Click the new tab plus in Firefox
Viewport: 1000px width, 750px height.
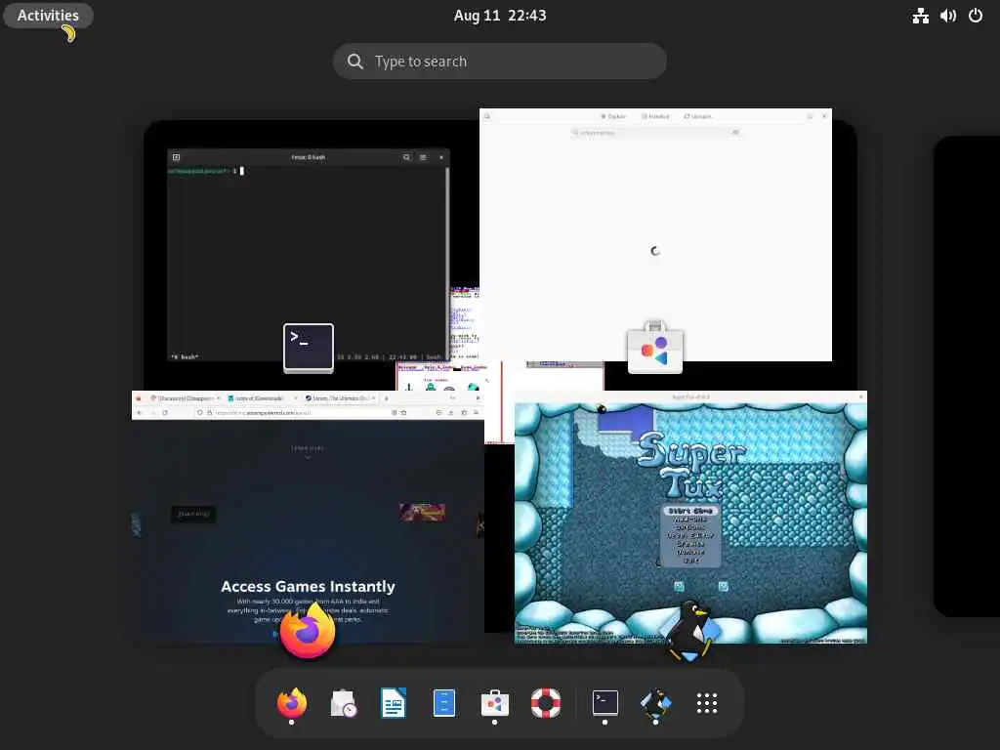pyautogui.click(x=387, y=398)
